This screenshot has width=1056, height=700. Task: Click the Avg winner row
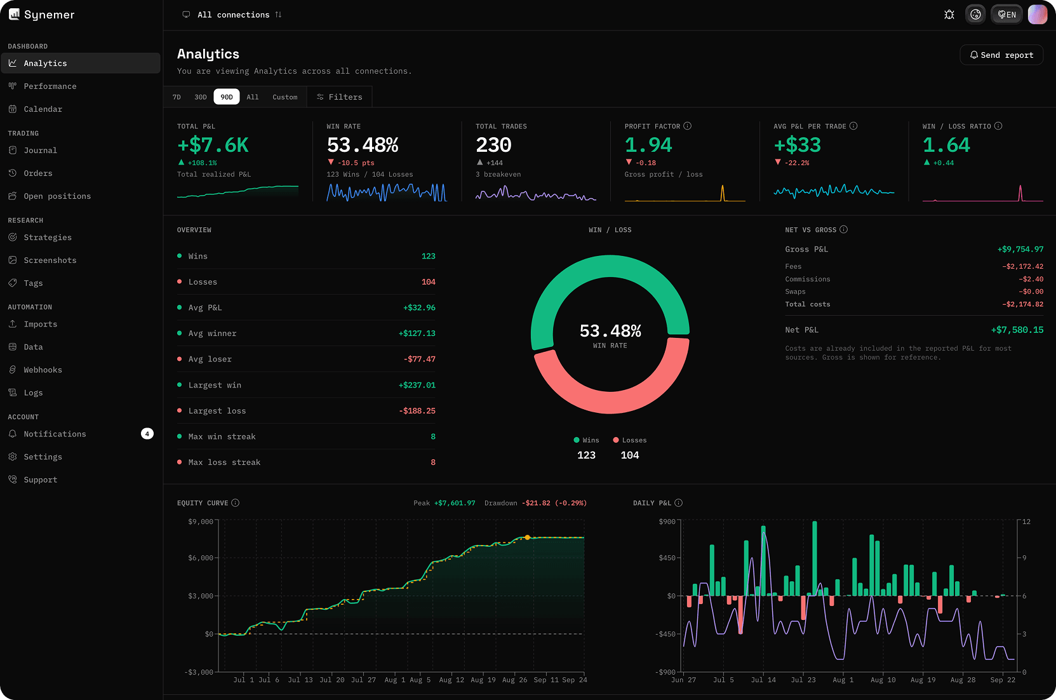[306, 333]
